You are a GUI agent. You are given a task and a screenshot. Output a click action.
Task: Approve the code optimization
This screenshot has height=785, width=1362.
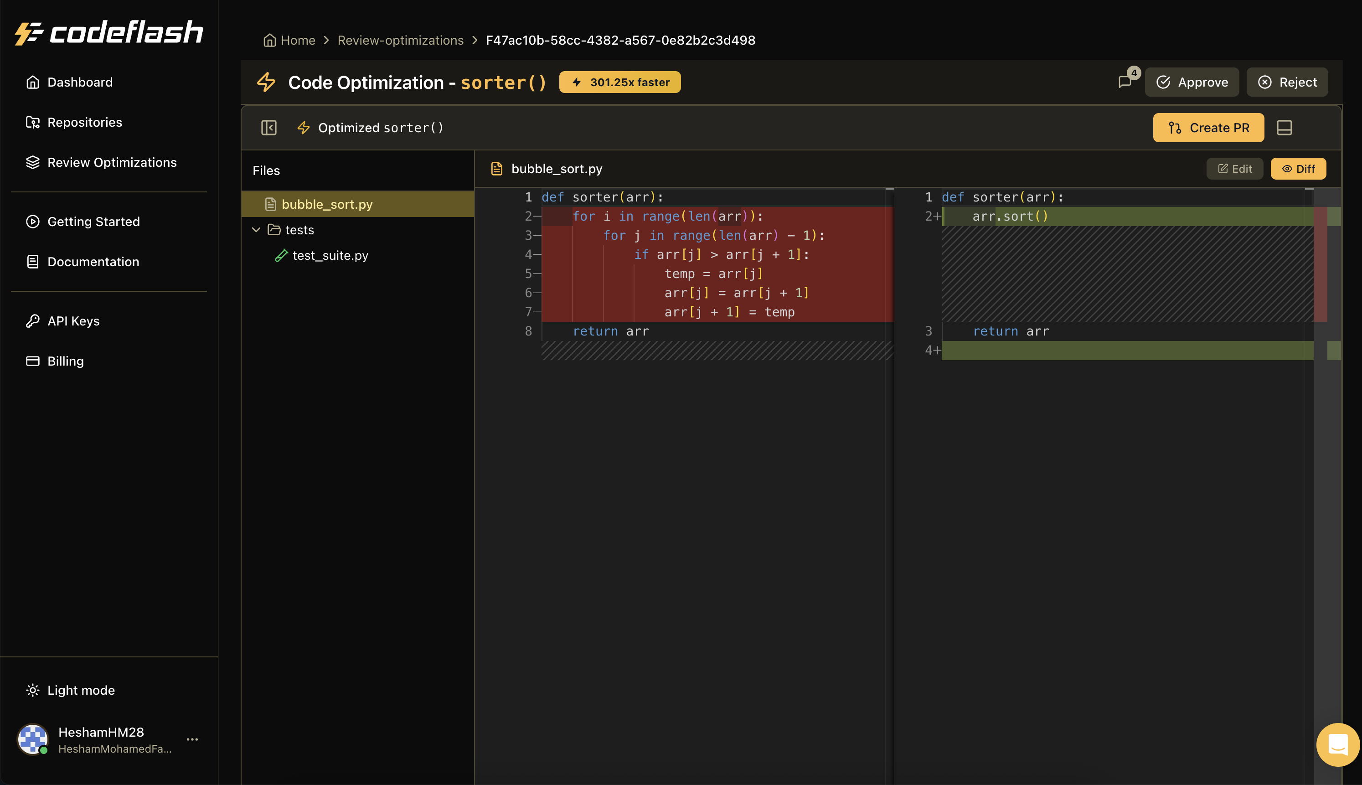click(1192, 82)
